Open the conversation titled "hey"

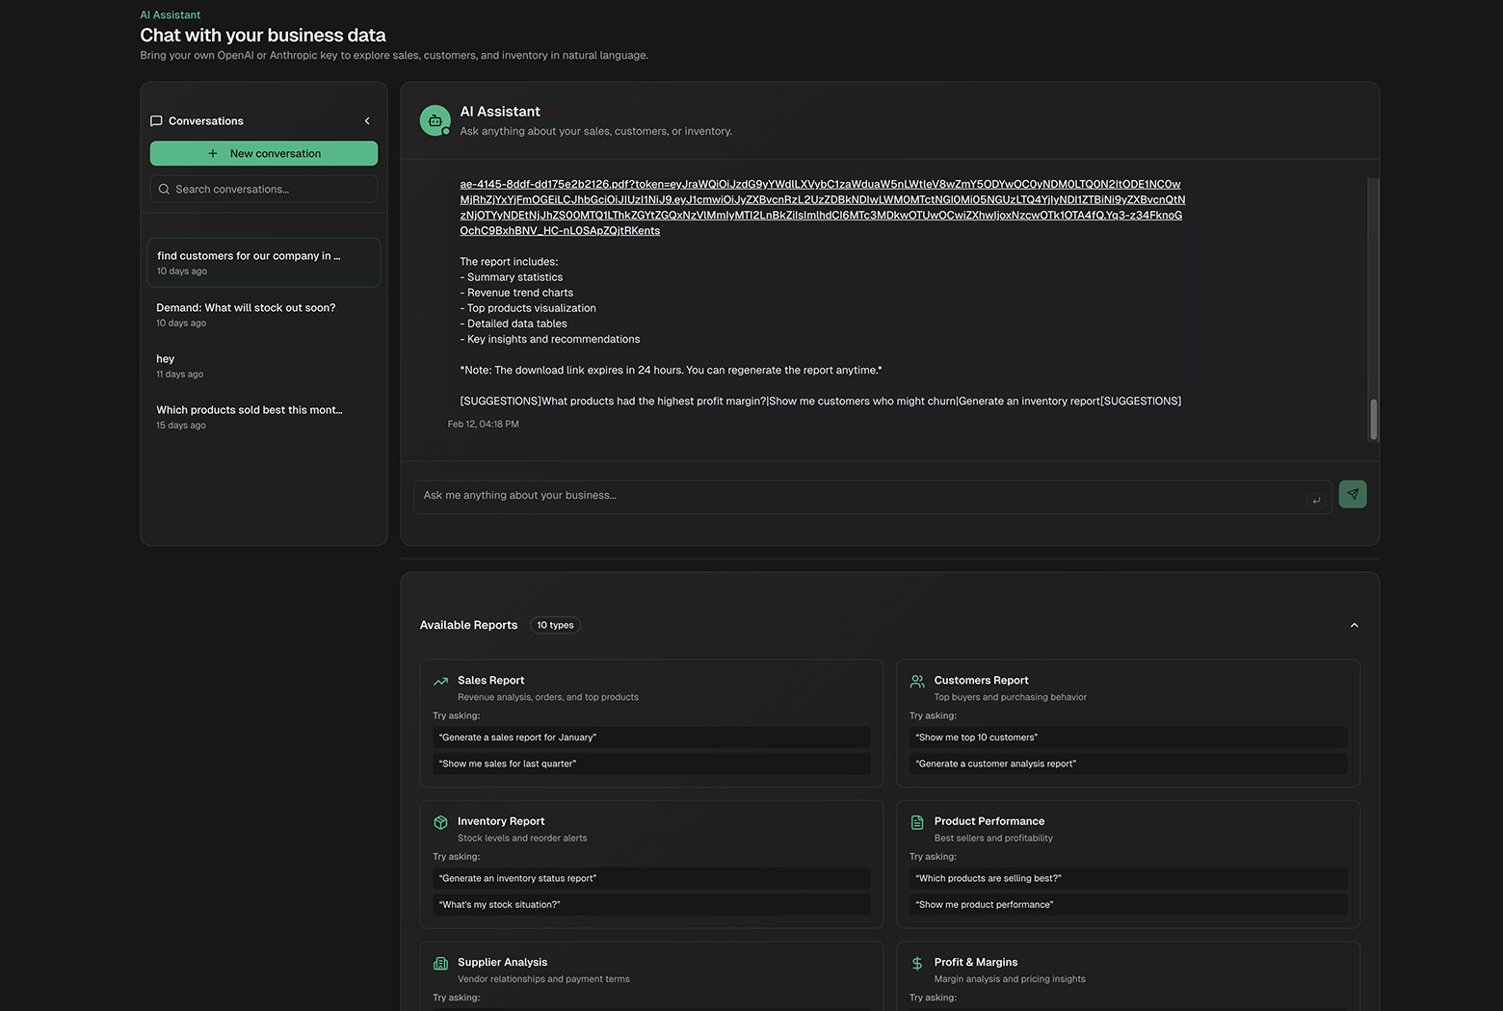click(x=263, y=365)
